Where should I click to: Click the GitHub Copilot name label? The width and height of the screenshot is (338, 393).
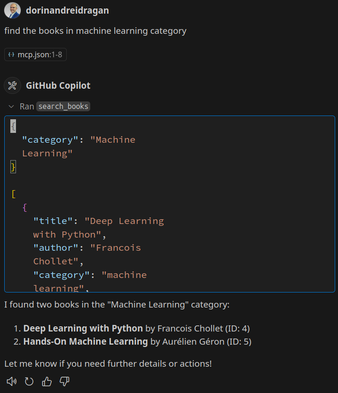click(58, 85)
